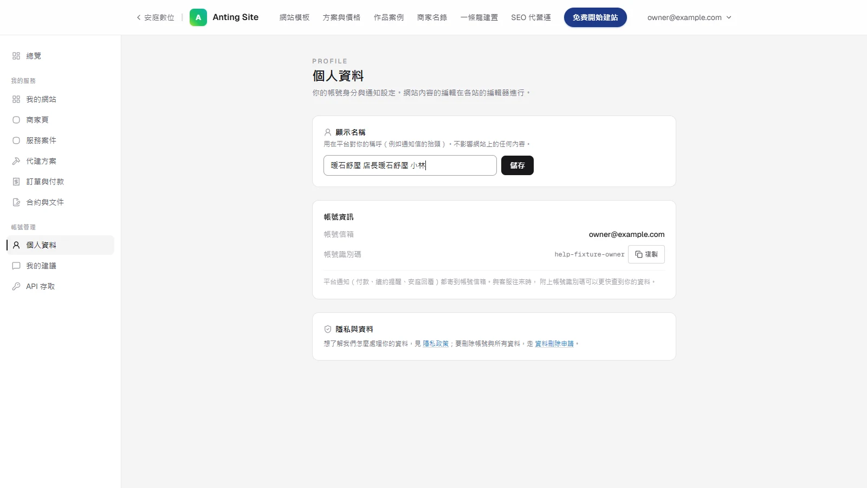Open 方案與價格 in top navigation
The height and width of the screenshot is (488, 867).
[x=341, y=17]
